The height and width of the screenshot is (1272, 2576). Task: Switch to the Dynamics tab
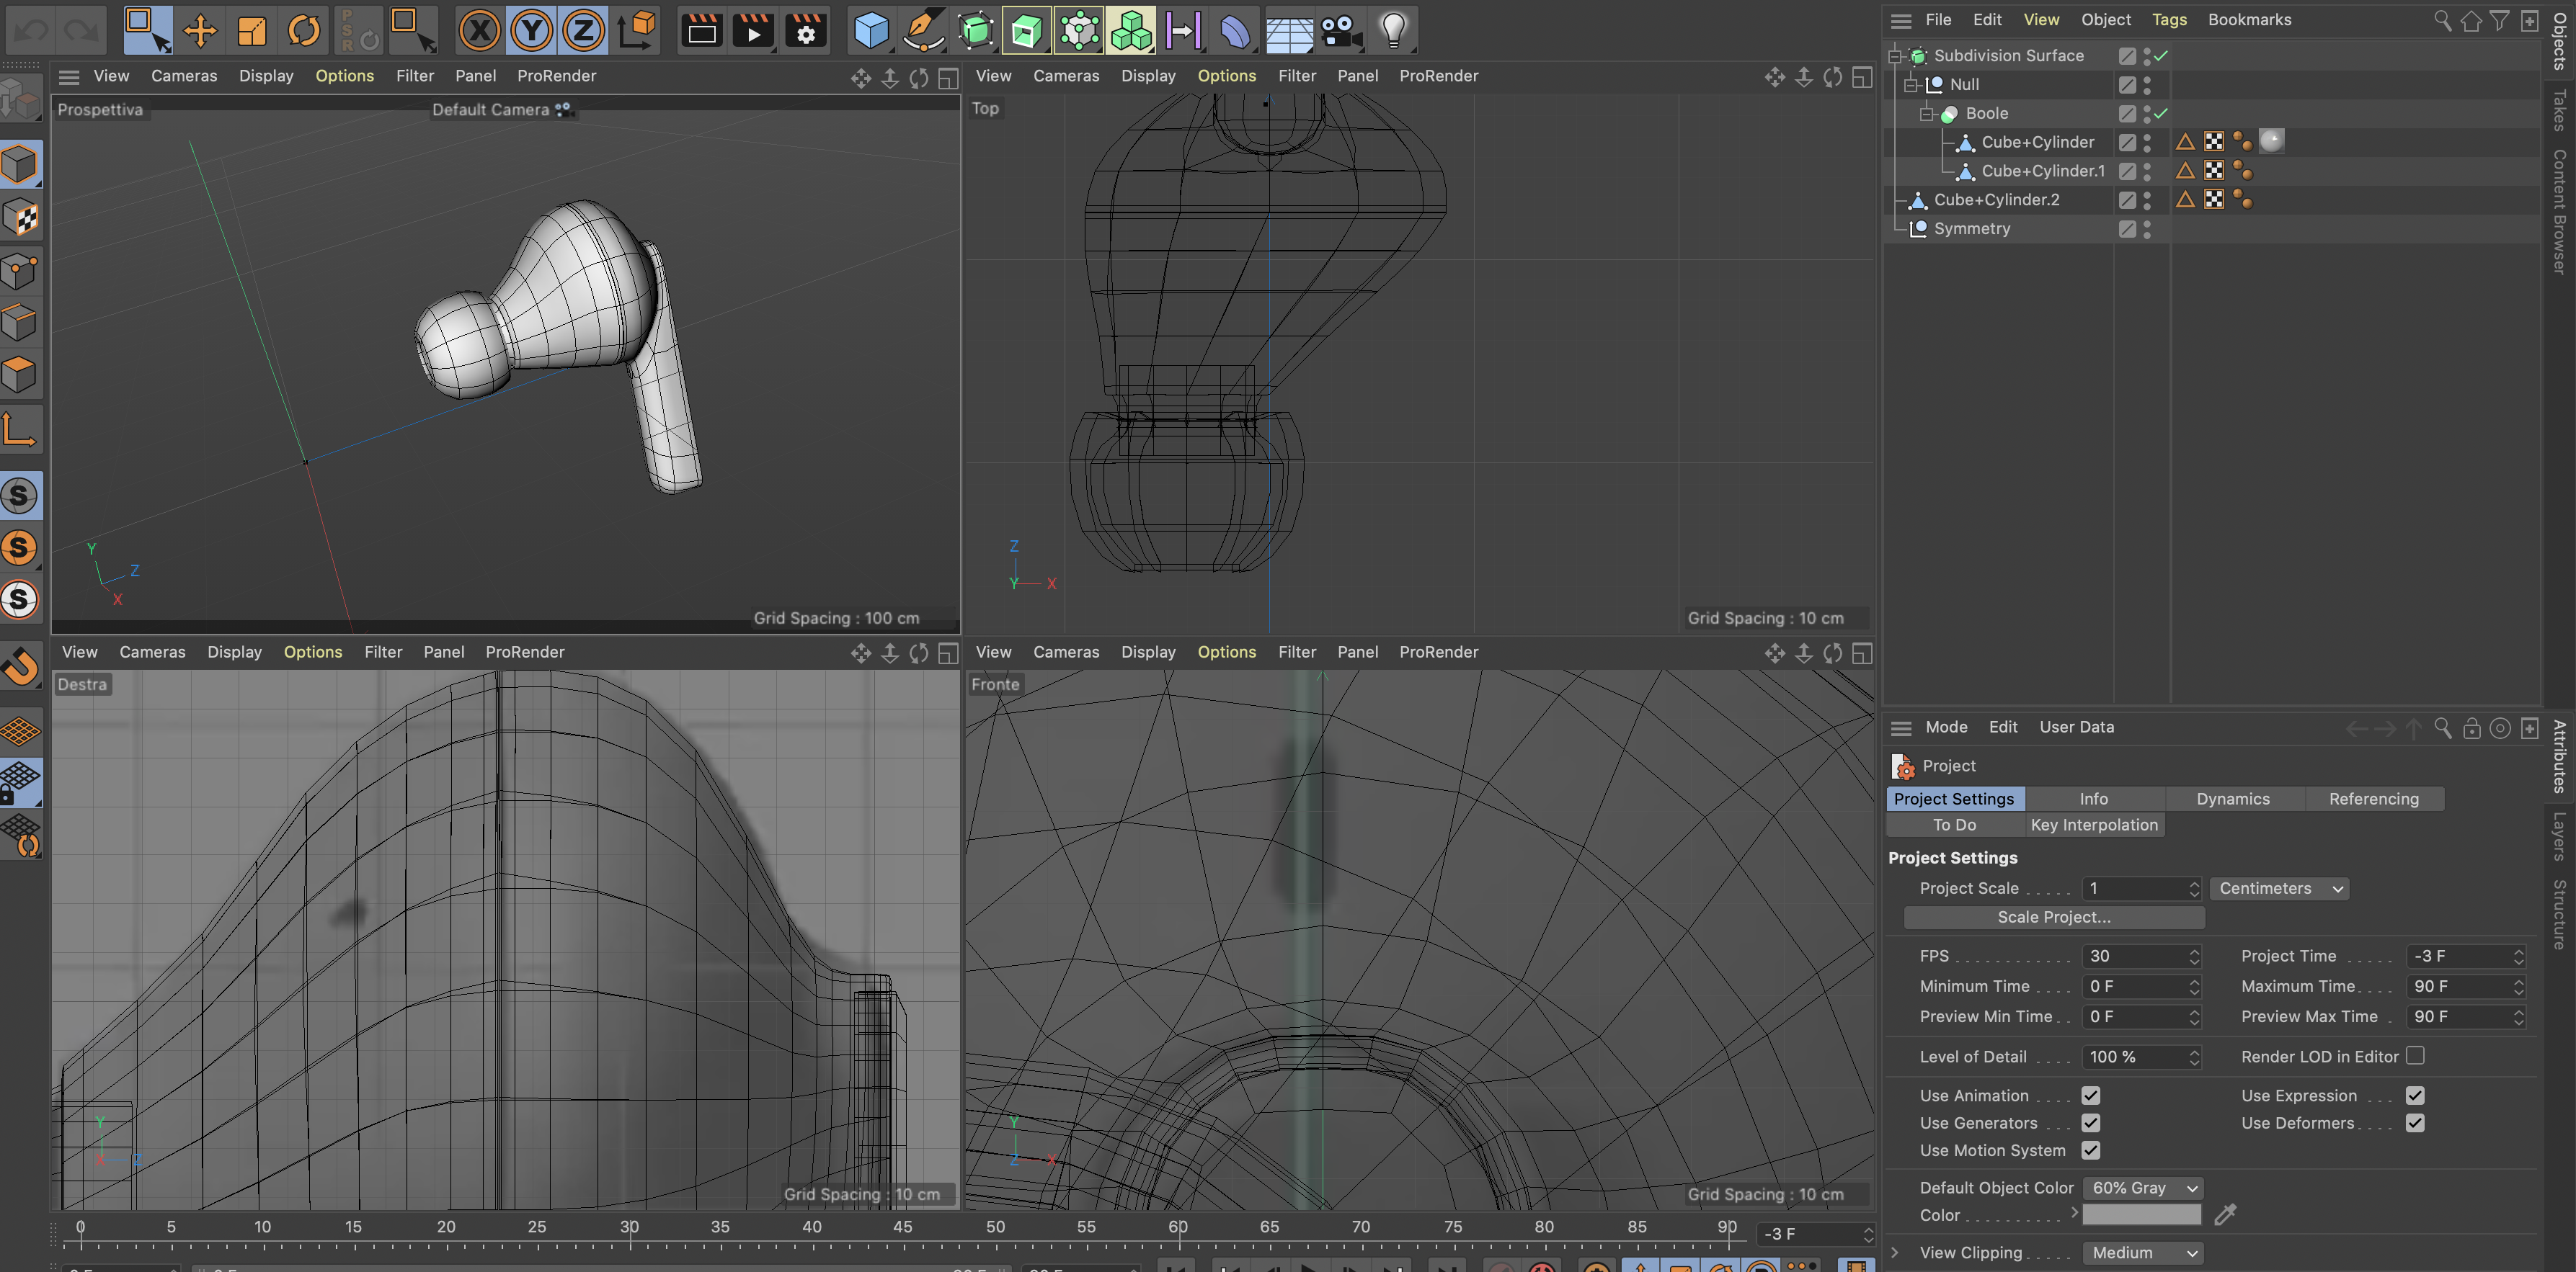click(2232, 798)
